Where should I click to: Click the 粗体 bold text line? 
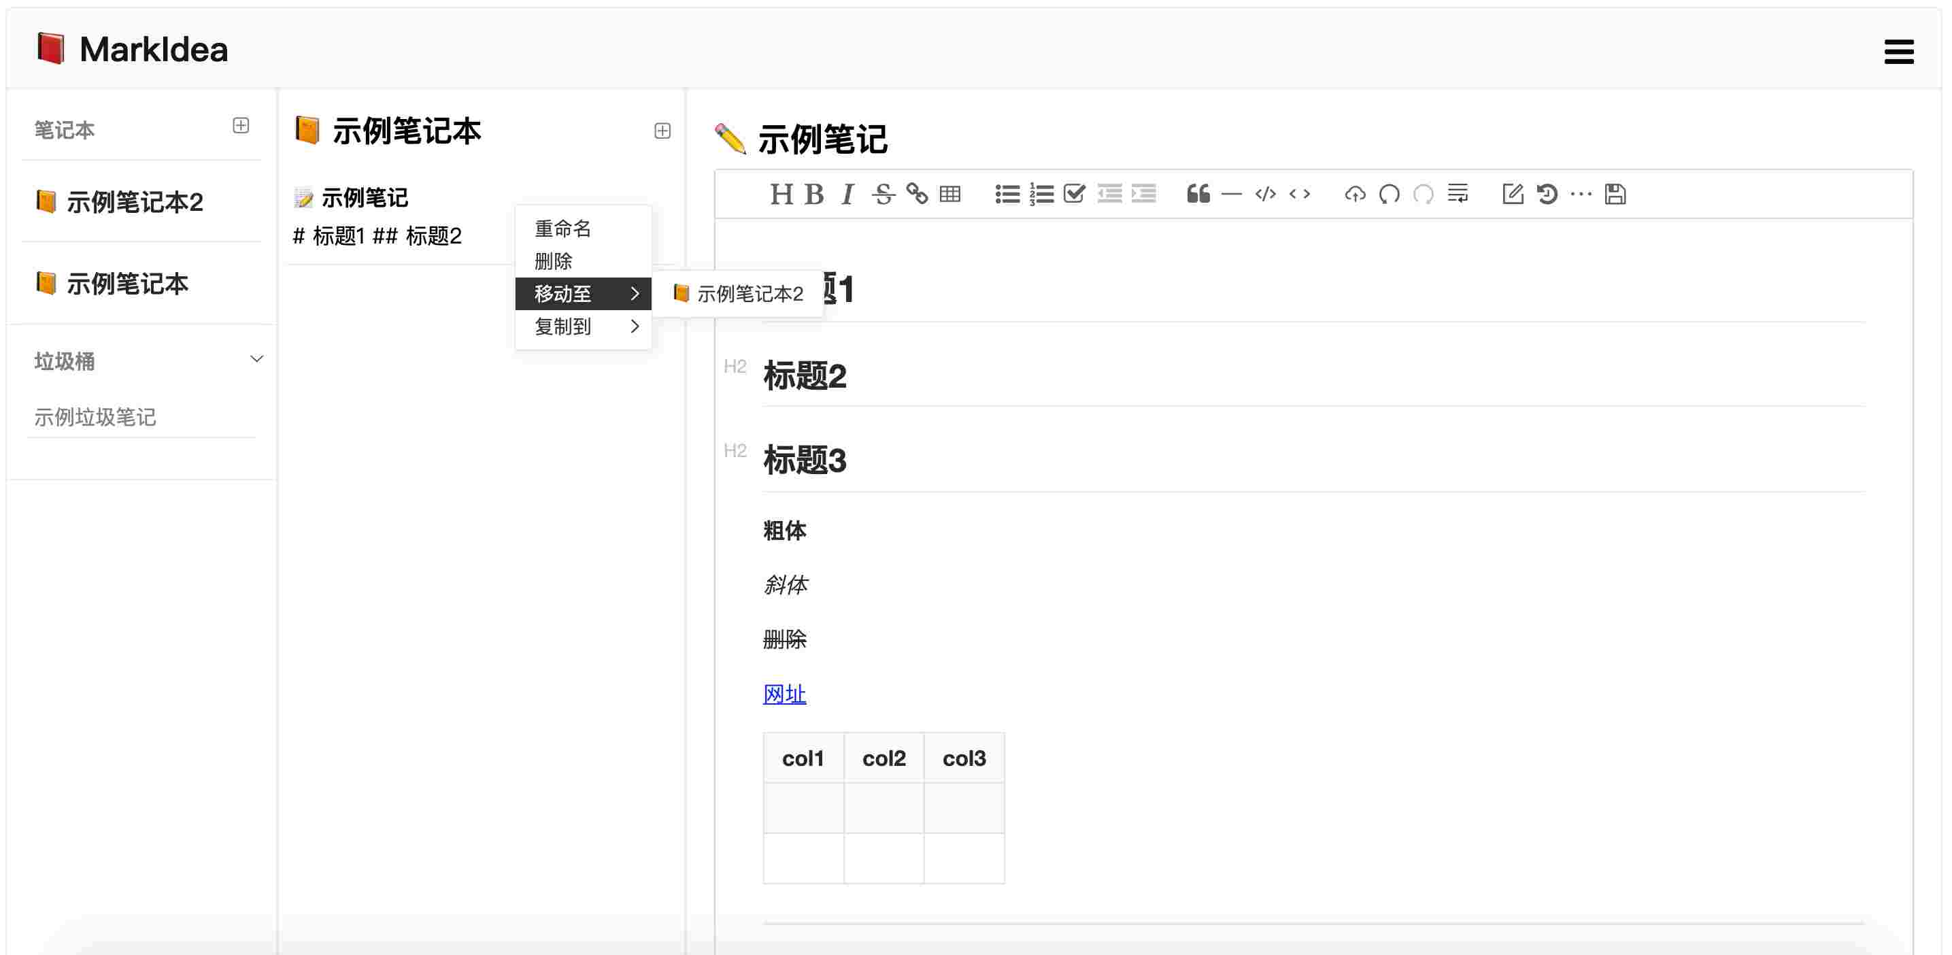tap(784, 531)
